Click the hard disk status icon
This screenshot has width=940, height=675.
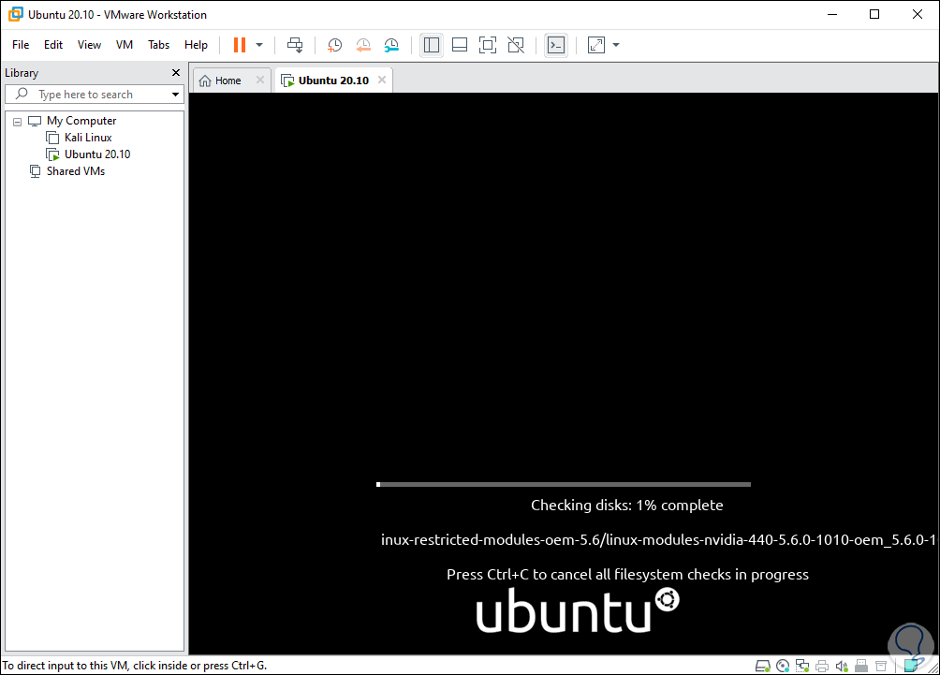click(x=762, y=666)
